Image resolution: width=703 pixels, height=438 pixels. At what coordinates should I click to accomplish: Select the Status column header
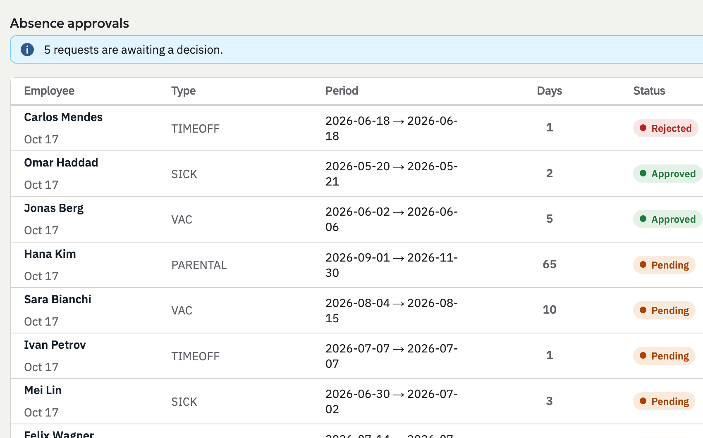649,91
